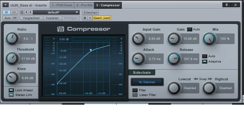Click the Highcut Disabled value field
Screen dimensions: 244x125
pyautogui.click(x=225, y=88)
